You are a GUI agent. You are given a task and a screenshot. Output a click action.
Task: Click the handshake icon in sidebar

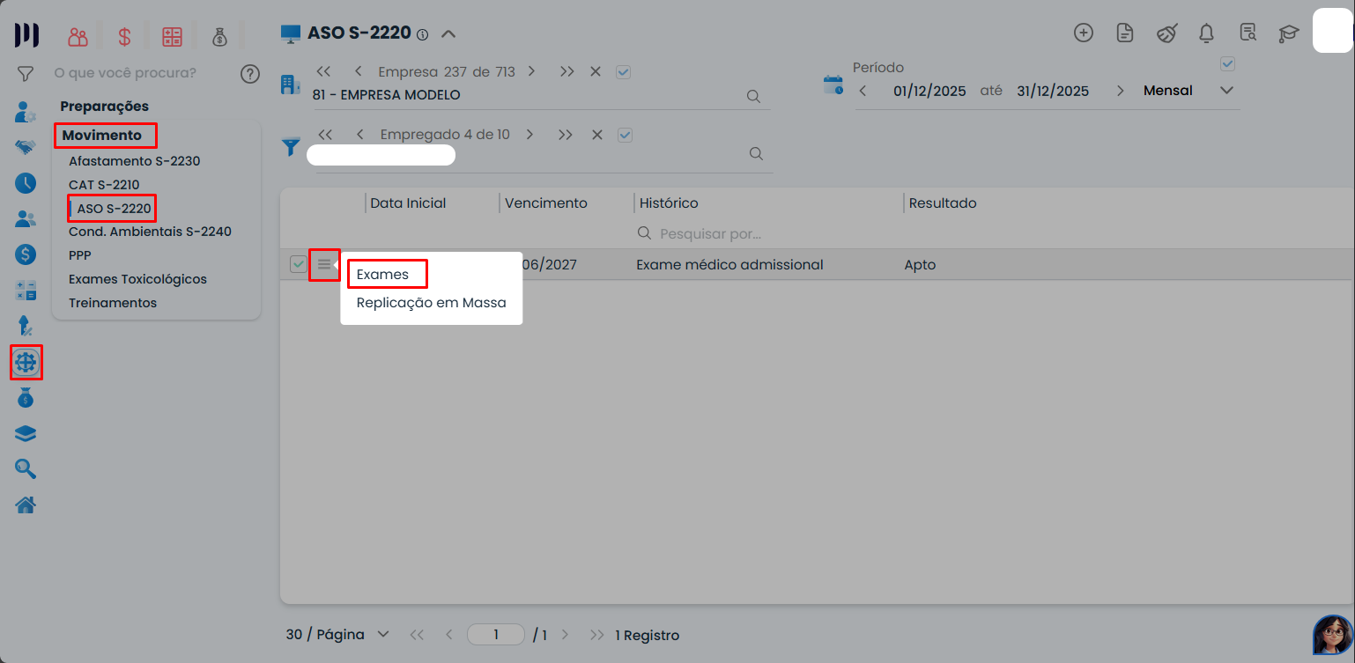coord(26,147)
